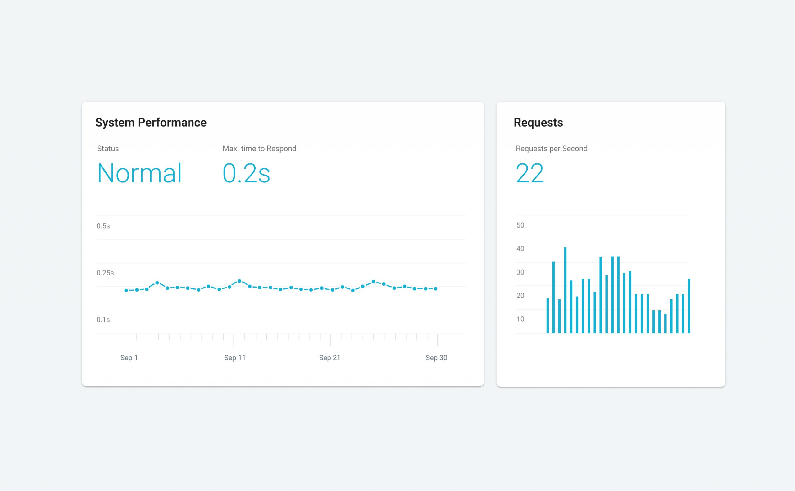Click the Requests per Second label
Image resolution: width=795 pixels, height=491 pixels.
552,148
